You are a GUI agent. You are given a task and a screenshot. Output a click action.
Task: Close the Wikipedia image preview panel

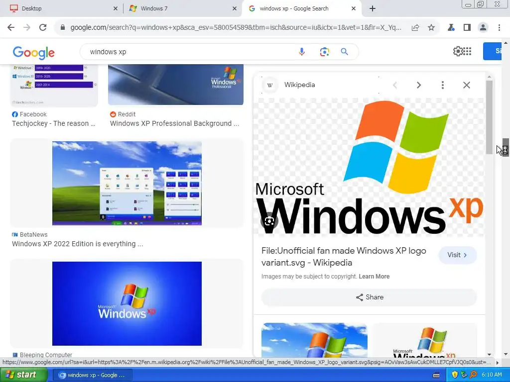coord(466,85)
